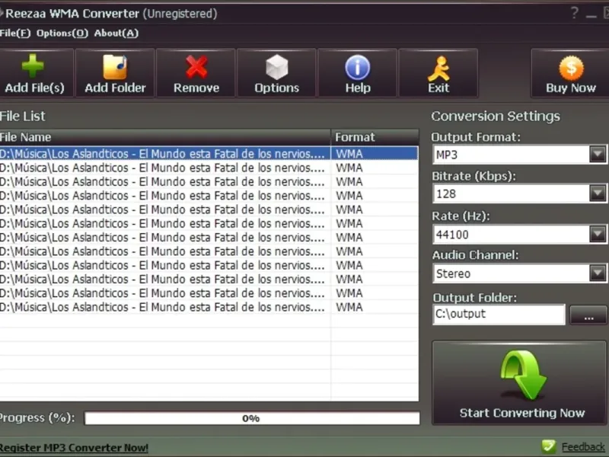Click the progress bar showing 0%
Screen dimensions: 609x457
pyautogui.click(x=252, y=418)
